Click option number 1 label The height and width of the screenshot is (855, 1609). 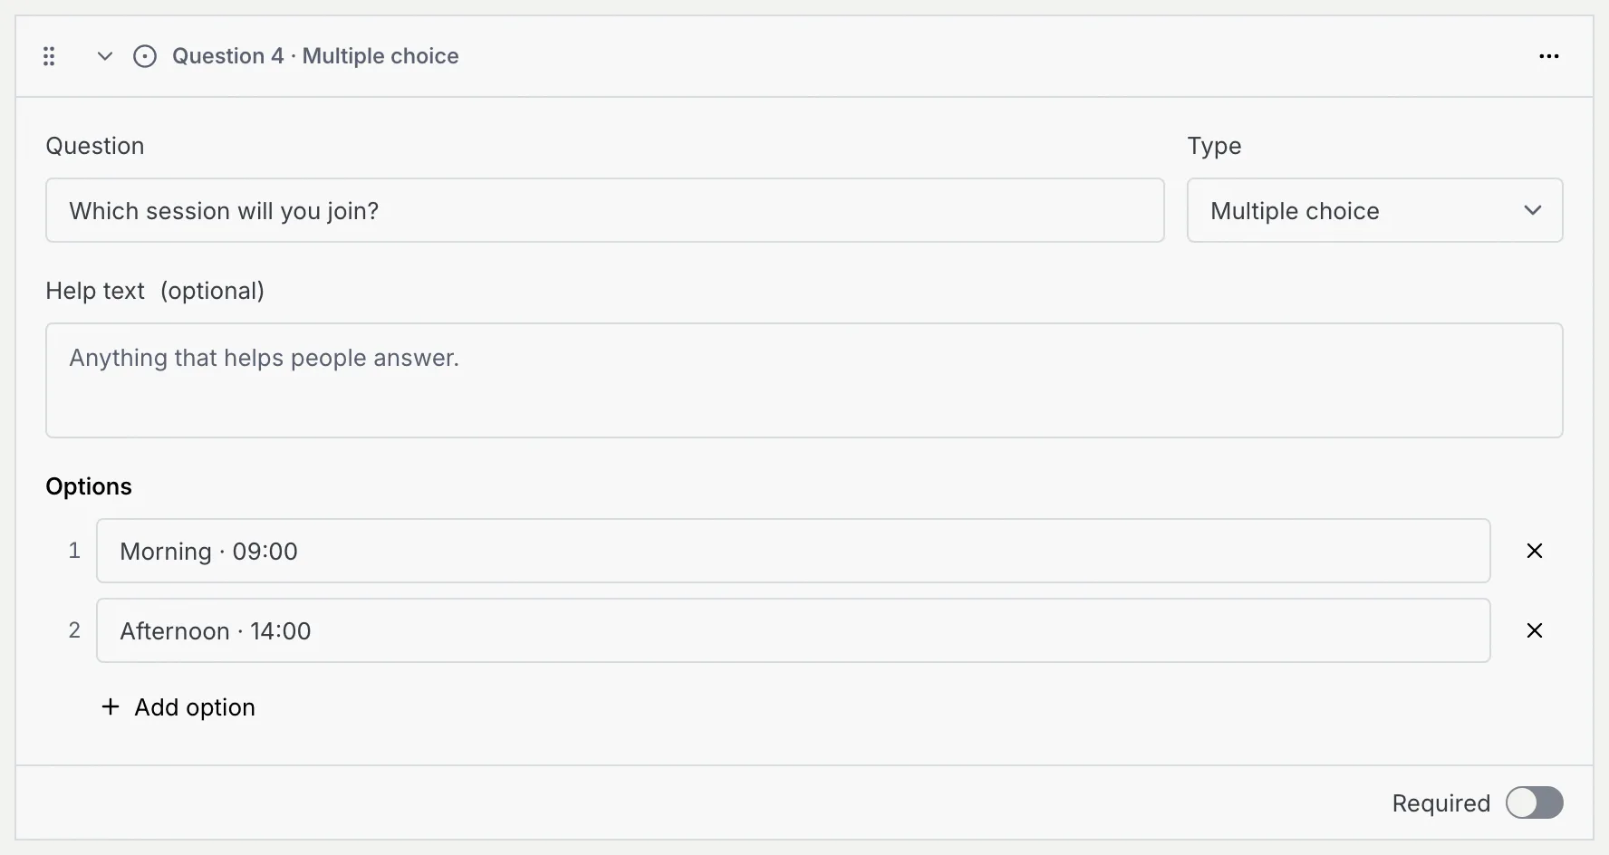pos(74,551)
